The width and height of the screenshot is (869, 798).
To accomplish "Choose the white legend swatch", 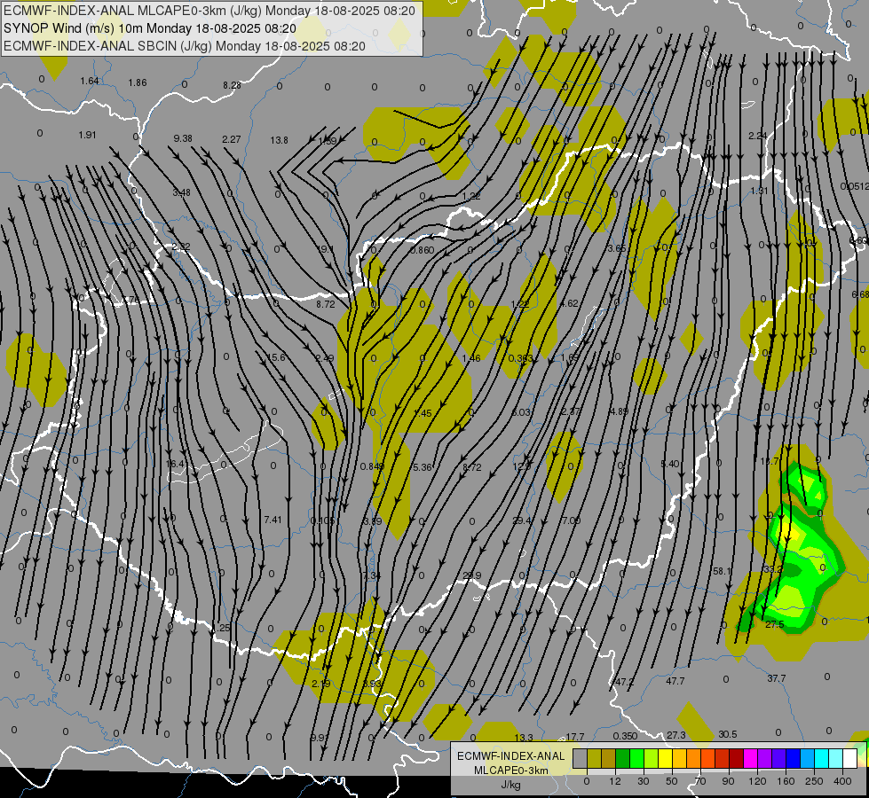I will point(849,758).
